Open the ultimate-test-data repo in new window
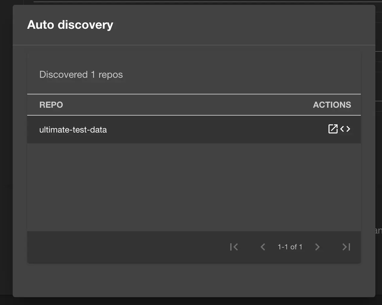 pos(332,129)
